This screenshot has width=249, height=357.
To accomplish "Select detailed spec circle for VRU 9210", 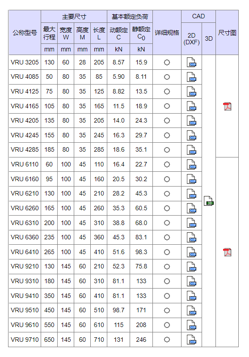I will pos(167,267).
